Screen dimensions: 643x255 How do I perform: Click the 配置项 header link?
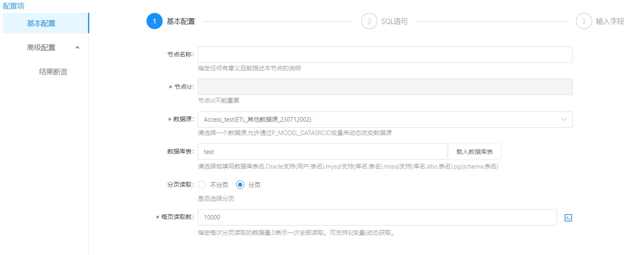tap(14, 6)
